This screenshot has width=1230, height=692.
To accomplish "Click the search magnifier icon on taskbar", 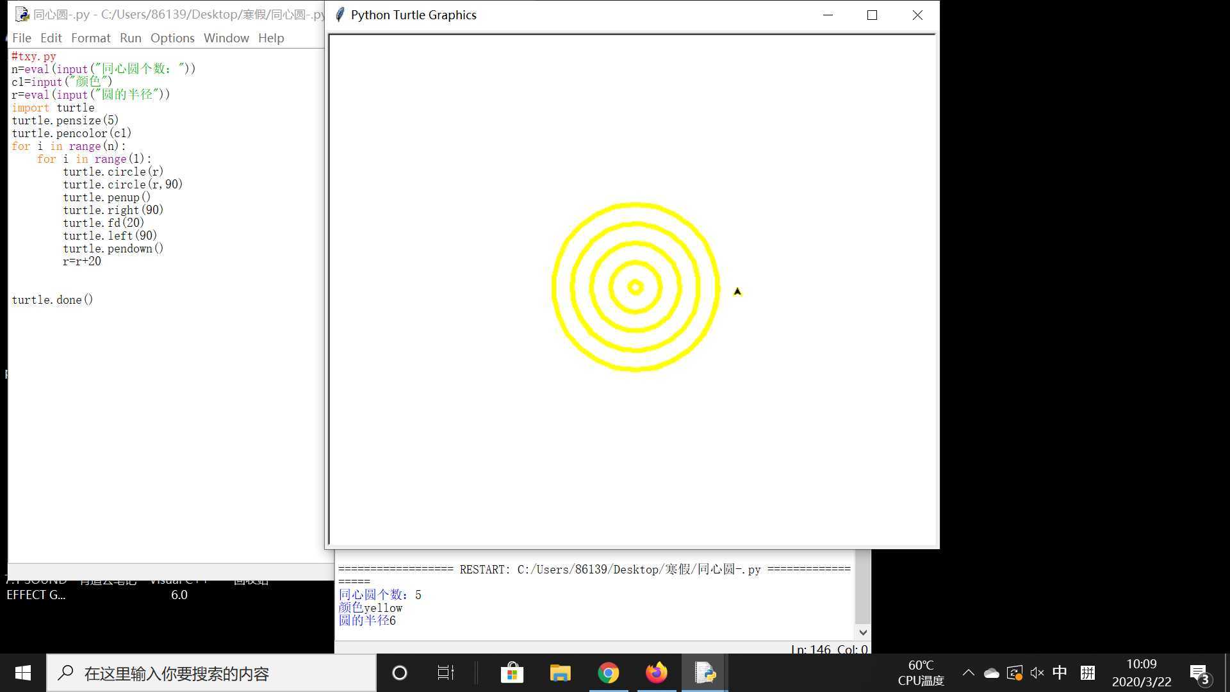I will pyautogui.click(x=65, y=673).
